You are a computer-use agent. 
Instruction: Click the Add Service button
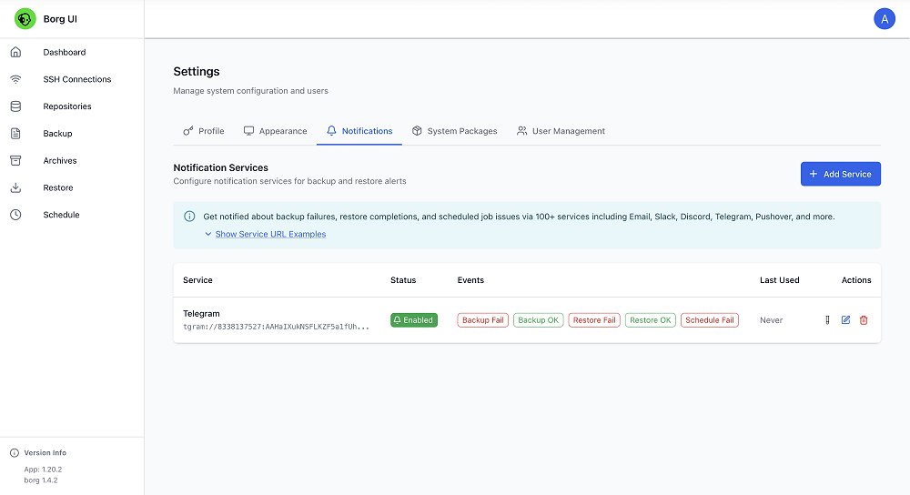(840, 174)
